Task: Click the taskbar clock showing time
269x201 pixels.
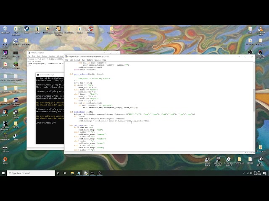Action: (257, 173)
